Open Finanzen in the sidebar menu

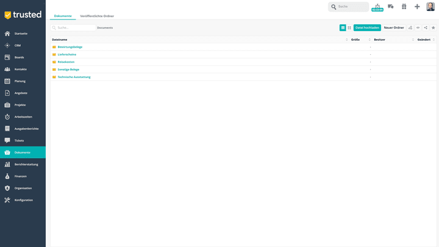(21, 176)
